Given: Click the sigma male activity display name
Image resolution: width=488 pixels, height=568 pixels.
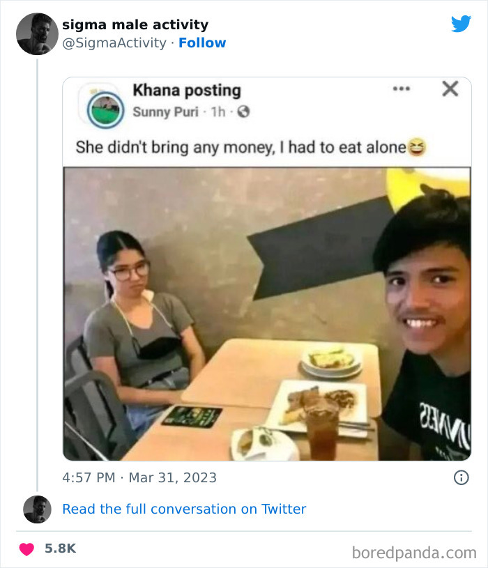Looking at the screenshot, I should pos(135,24).
